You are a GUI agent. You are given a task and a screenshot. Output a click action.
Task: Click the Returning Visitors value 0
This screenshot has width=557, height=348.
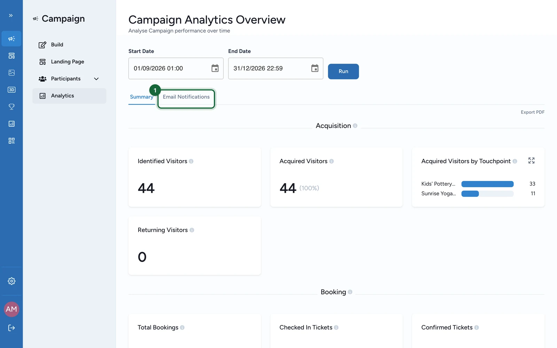142,257
